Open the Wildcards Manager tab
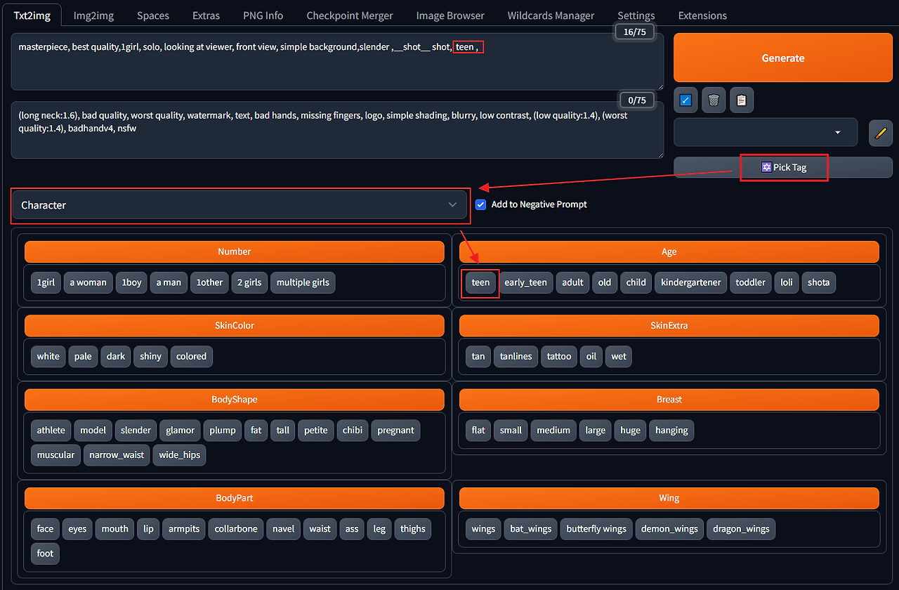The height and width of the screenshot is (590, 899). point(551,15)
